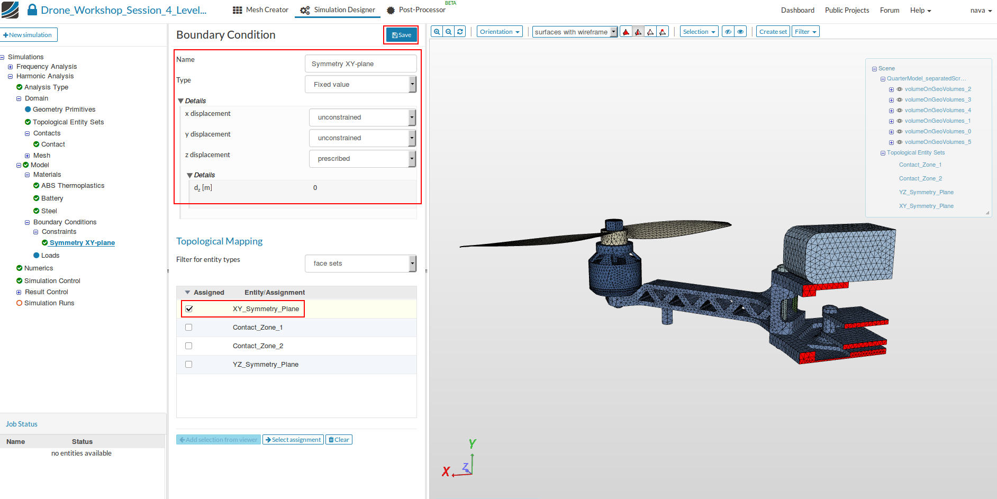Open the boundary condition Type dropdown

[361, 85]
